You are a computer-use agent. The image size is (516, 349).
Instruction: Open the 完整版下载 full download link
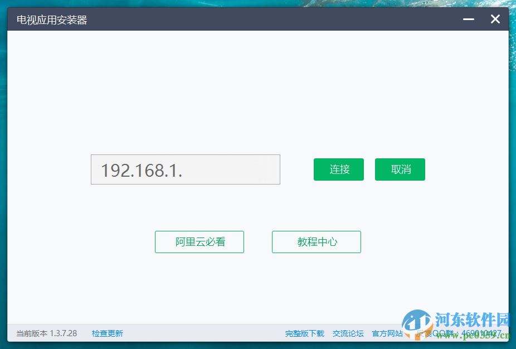304,333
